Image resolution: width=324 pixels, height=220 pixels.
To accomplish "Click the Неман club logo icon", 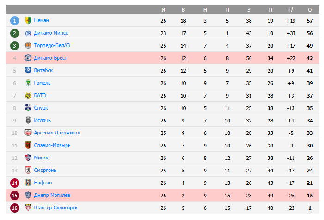I will [x=28, y=20].
